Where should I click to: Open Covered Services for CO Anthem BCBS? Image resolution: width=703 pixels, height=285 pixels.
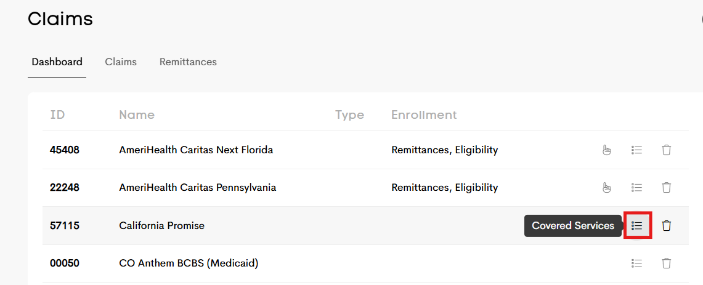pos(637,263)
